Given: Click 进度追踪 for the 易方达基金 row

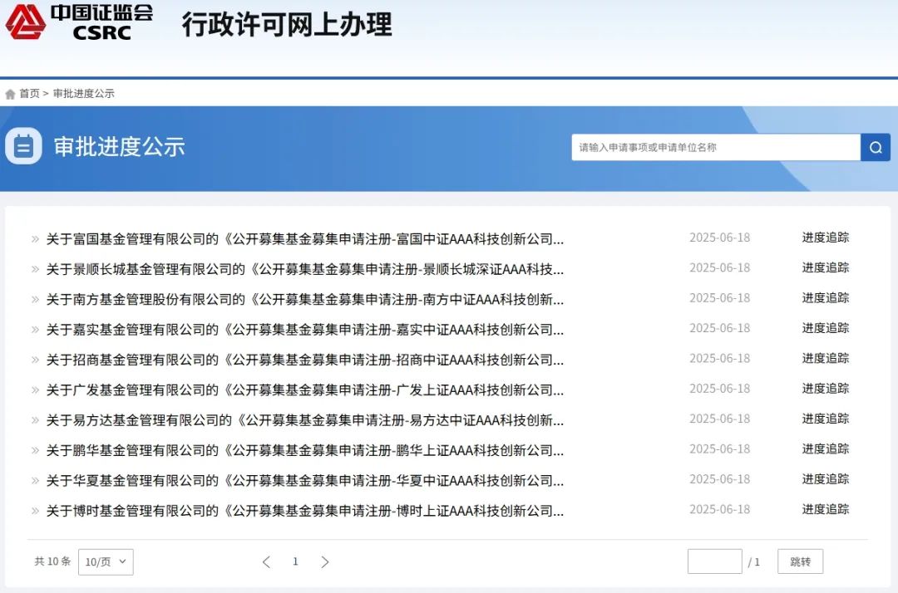Looking at the screenshot, I should click(x=825, y=419).
